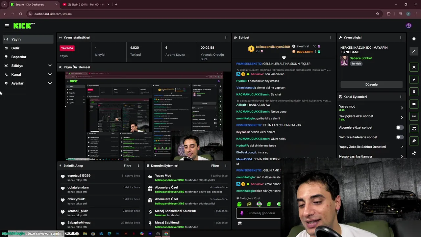421x237 pixels.
Task: Open the info icon in the right sidebar
Action: pos(414,39)
